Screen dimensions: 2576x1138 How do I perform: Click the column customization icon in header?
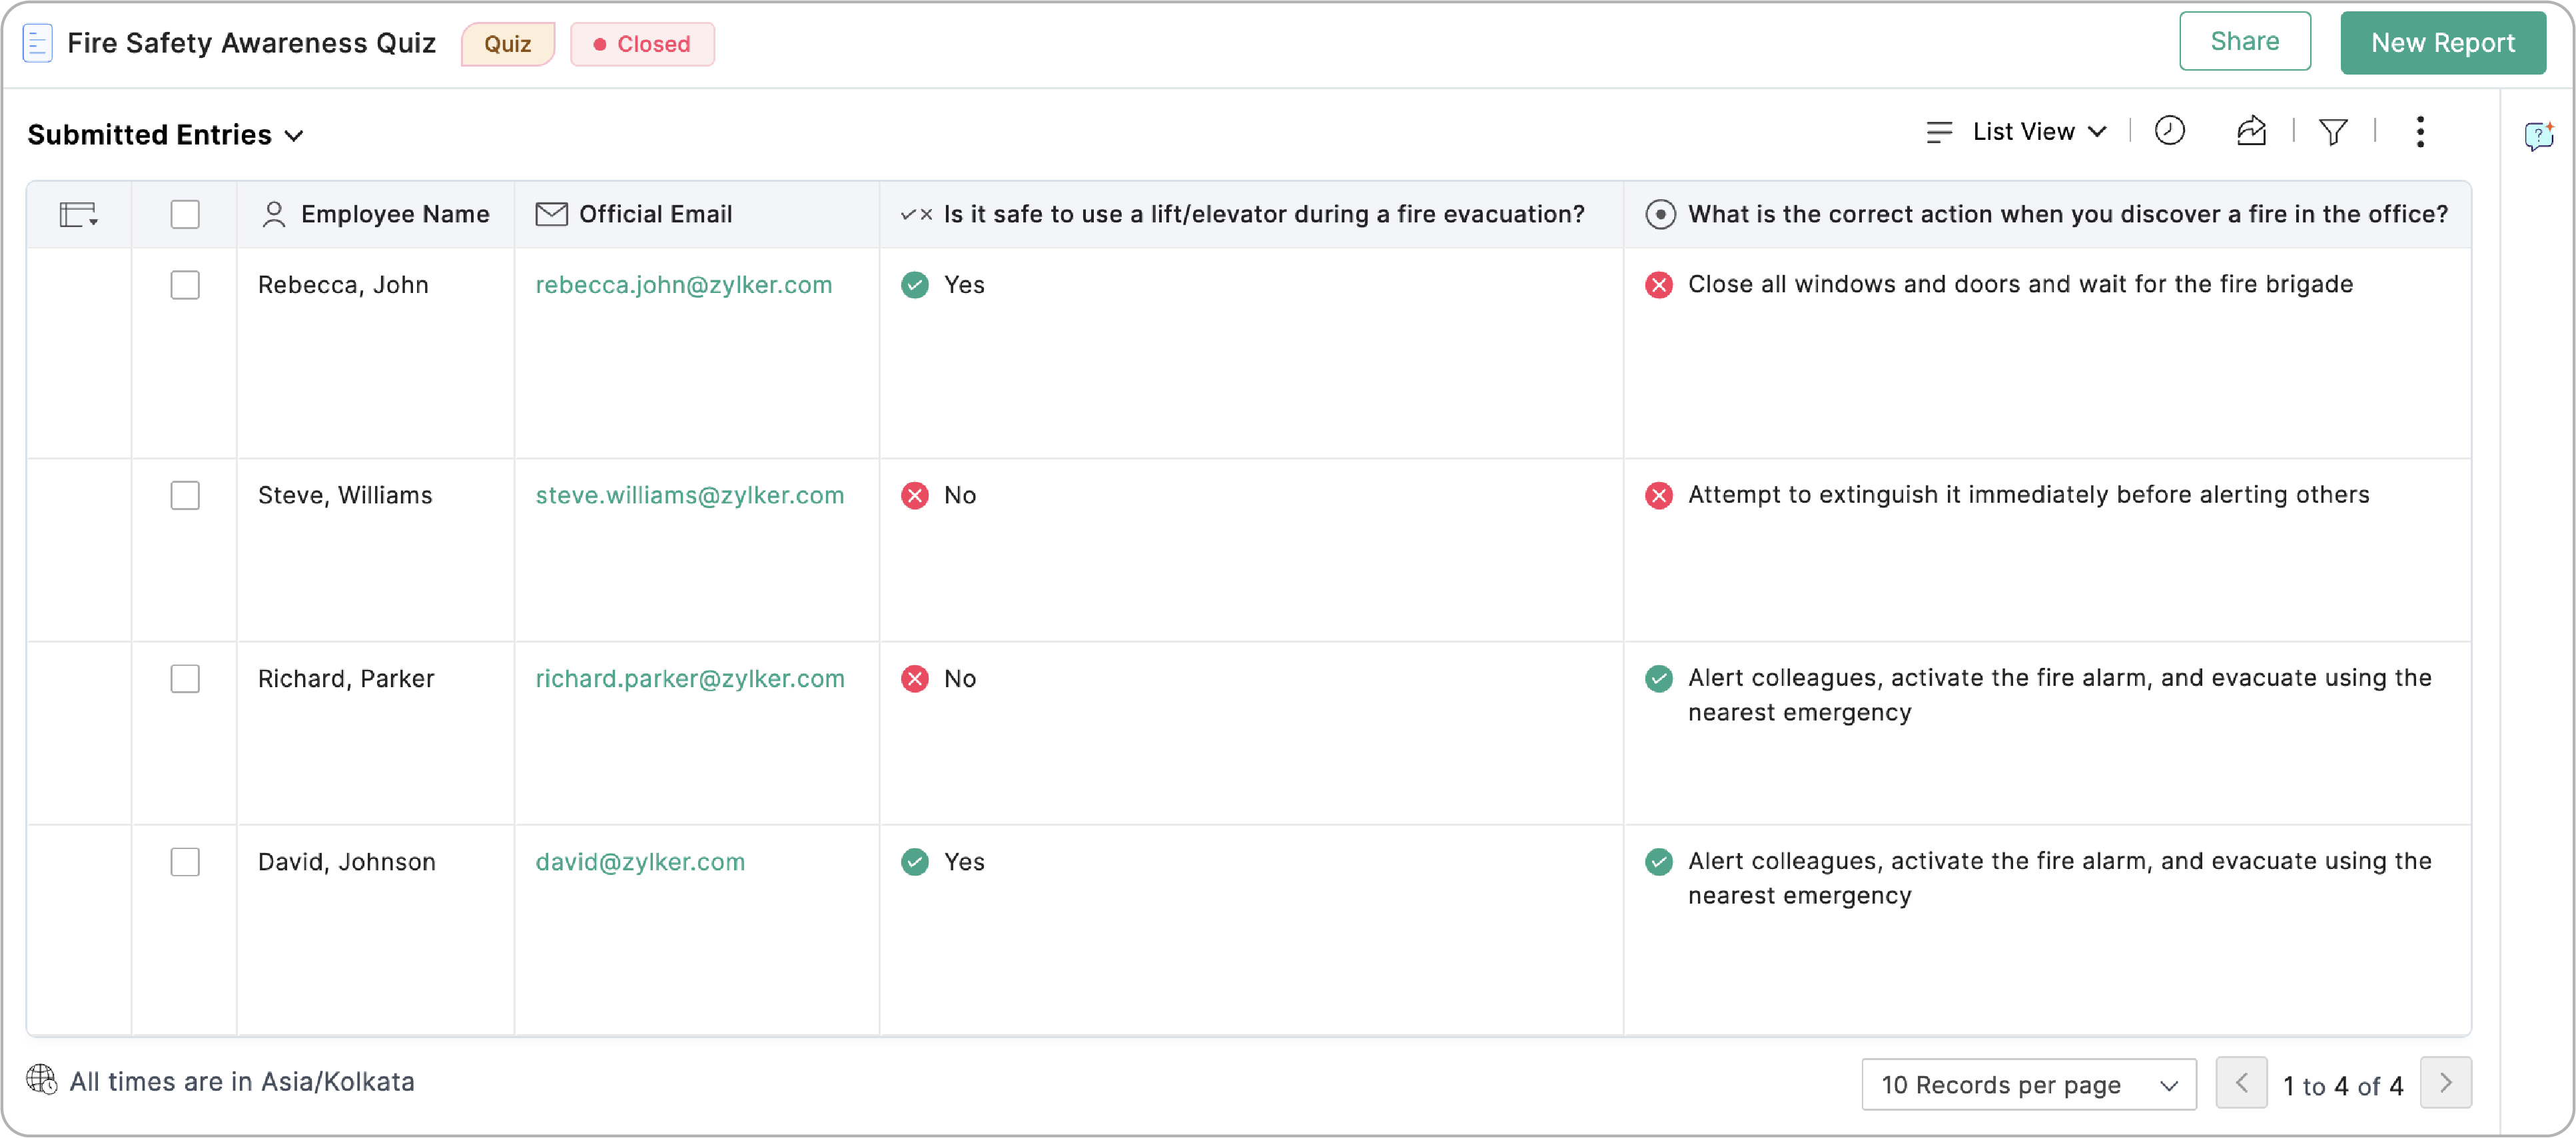(x=78, y=214)
